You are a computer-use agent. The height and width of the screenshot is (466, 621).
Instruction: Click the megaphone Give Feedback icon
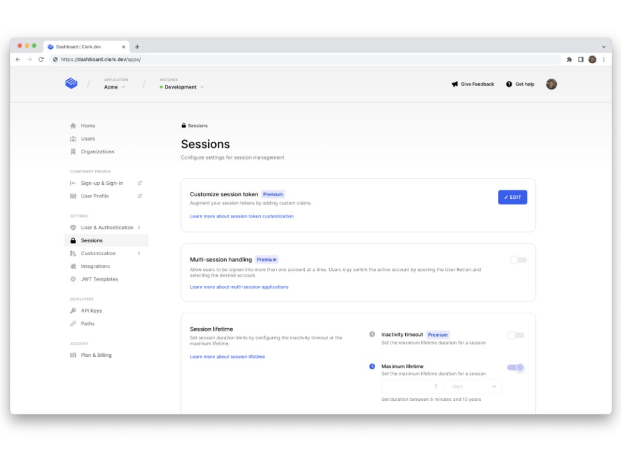pos(455,84)
